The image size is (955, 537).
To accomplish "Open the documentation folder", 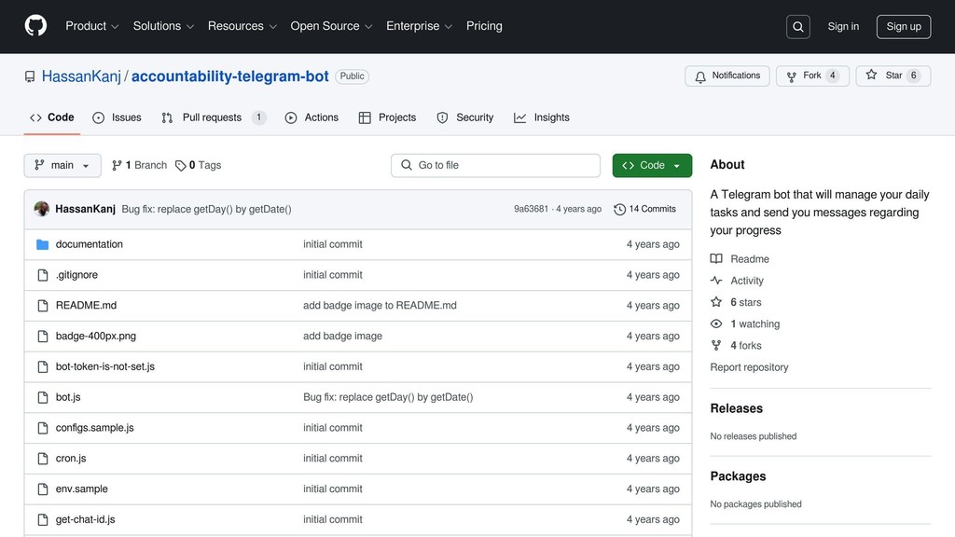I will click(90, 243).
